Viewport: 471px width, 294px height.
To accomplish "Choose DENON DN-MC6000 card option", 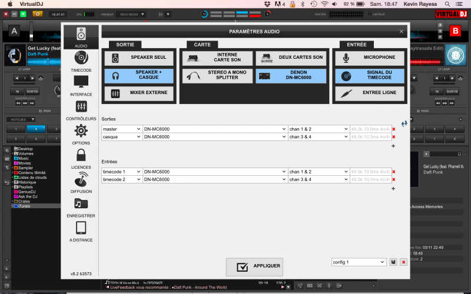I will 291,75.
